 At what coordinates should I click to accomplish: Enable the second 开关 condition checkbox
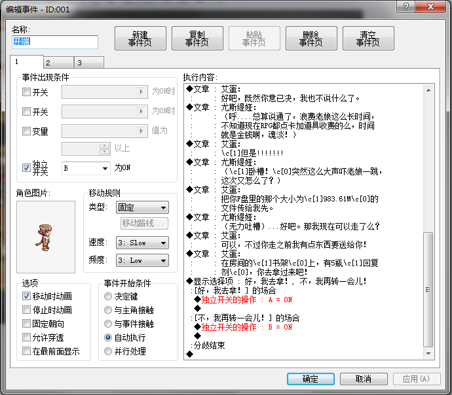(26, 112)
